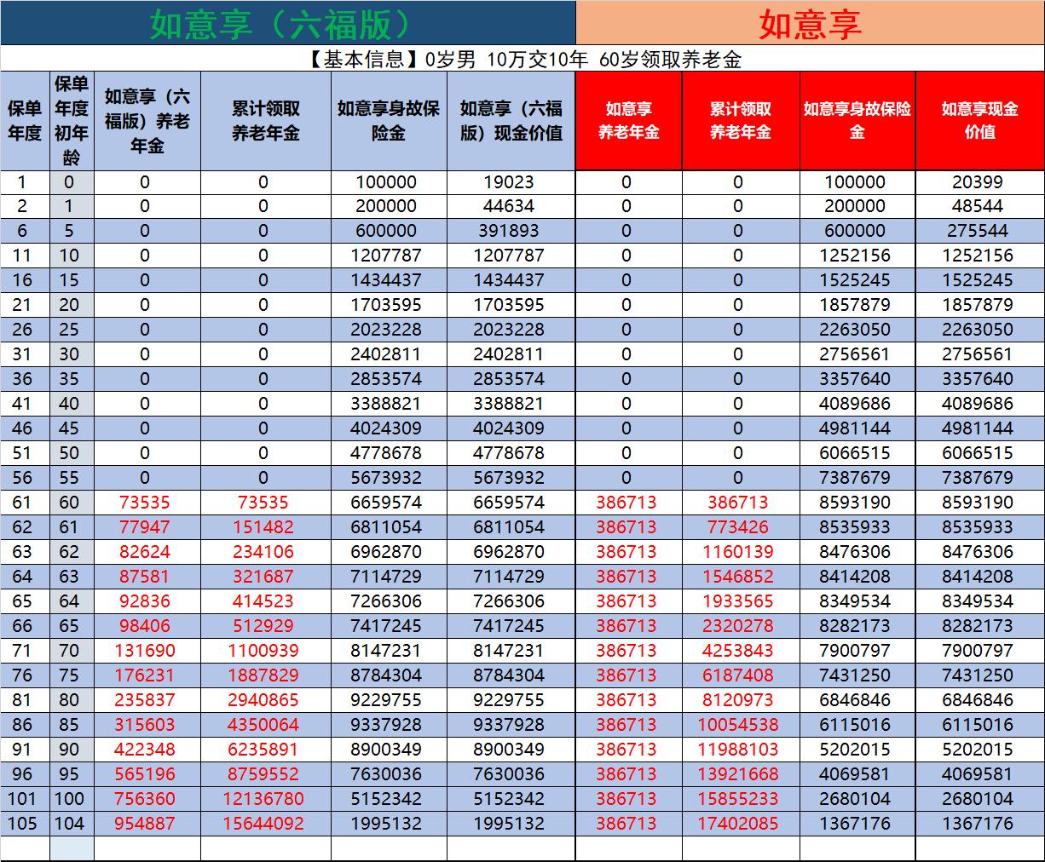Image resolution: width=1045 pixels, height=862 pixels.
Task: Switch to the 如意享（六福版） tab
Action: 281,22
